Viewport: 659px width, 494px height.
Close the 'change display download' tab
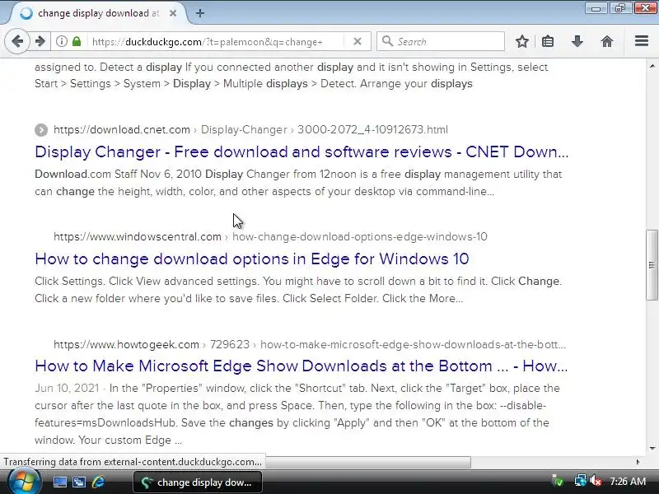tap(173, 13)
